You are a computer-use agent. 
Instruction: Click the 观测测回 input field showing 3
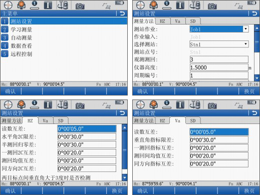tap(219, 59)
